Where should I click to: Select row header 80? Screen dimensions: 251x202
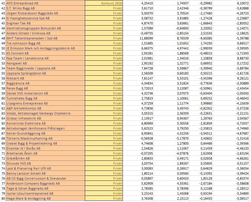coord(3,198)
